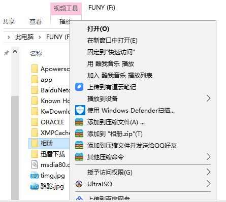Choose 在新窗口中打开(E)
Image resolution: width=226 pixels, height=202 pixels.
[112, 41]
